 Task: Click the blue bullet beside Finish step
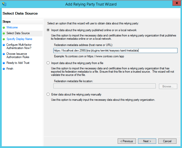4,69
